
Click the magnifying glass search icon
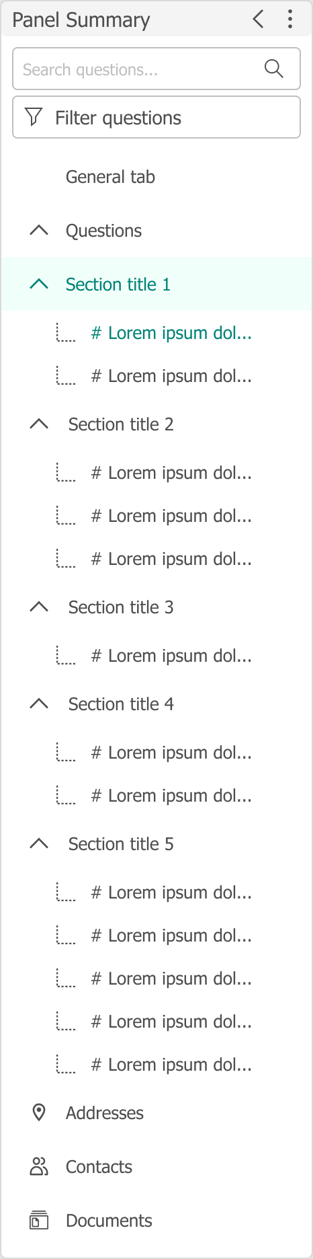click(273, 69)
